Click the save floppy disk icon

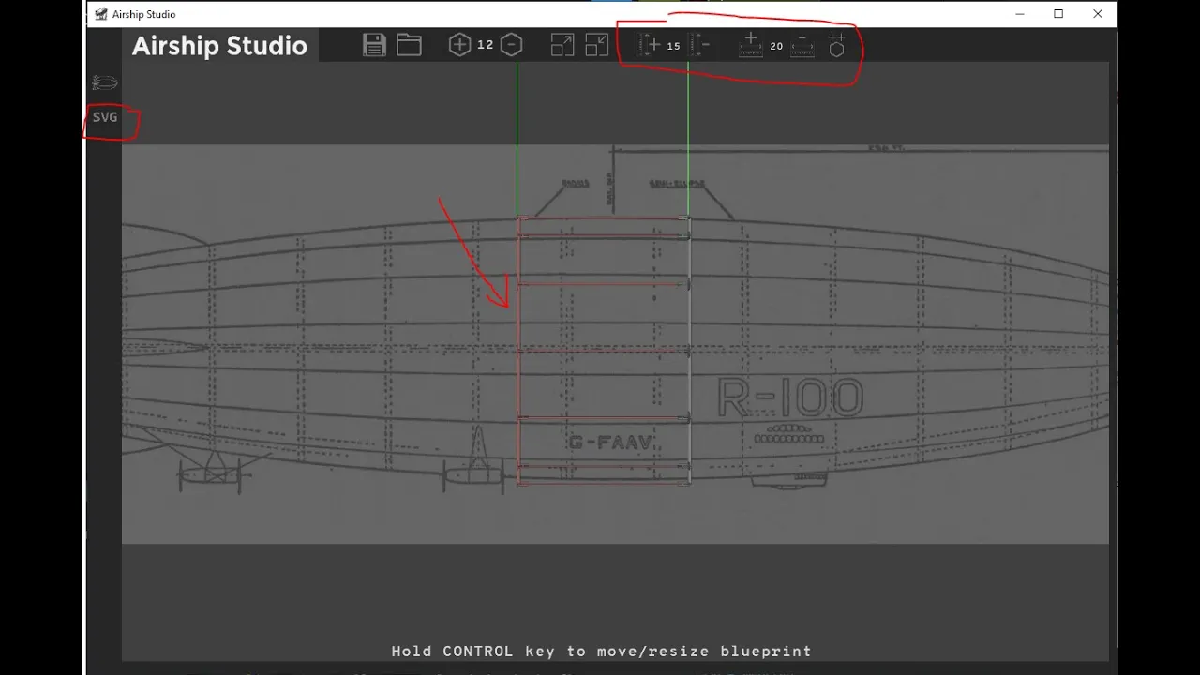(x=374, y=45)
